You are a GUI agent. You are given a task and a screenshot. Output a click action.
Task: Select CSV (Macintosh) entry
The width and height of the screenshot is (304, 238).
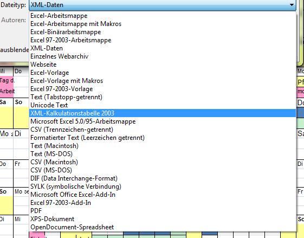pos(163,162)
